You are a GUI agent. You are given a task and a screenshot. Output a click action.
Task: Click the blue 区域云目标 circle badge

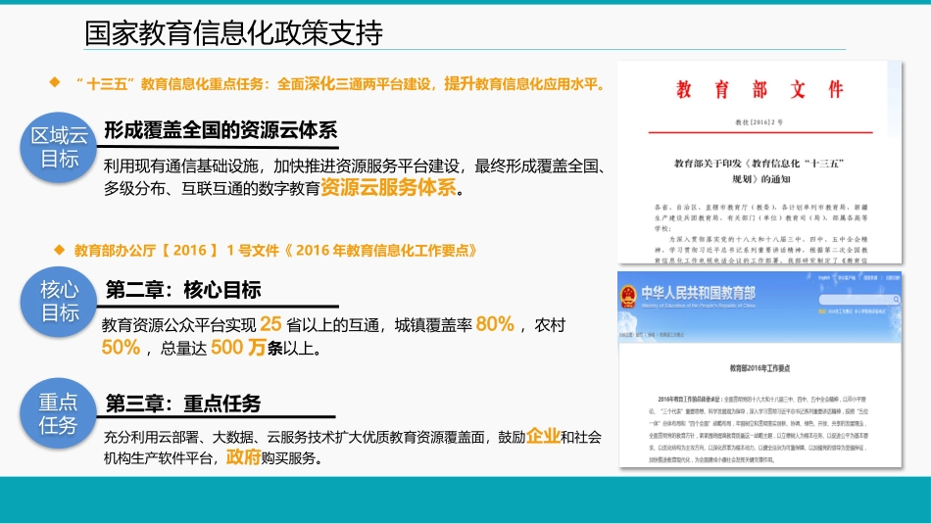58,147
